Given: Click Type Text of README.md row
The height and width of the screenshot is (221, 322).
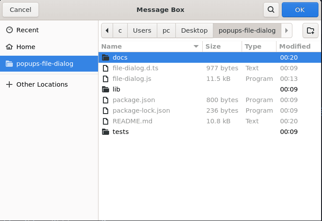Looking at the screenshot, I should click(x=252, y=121).
